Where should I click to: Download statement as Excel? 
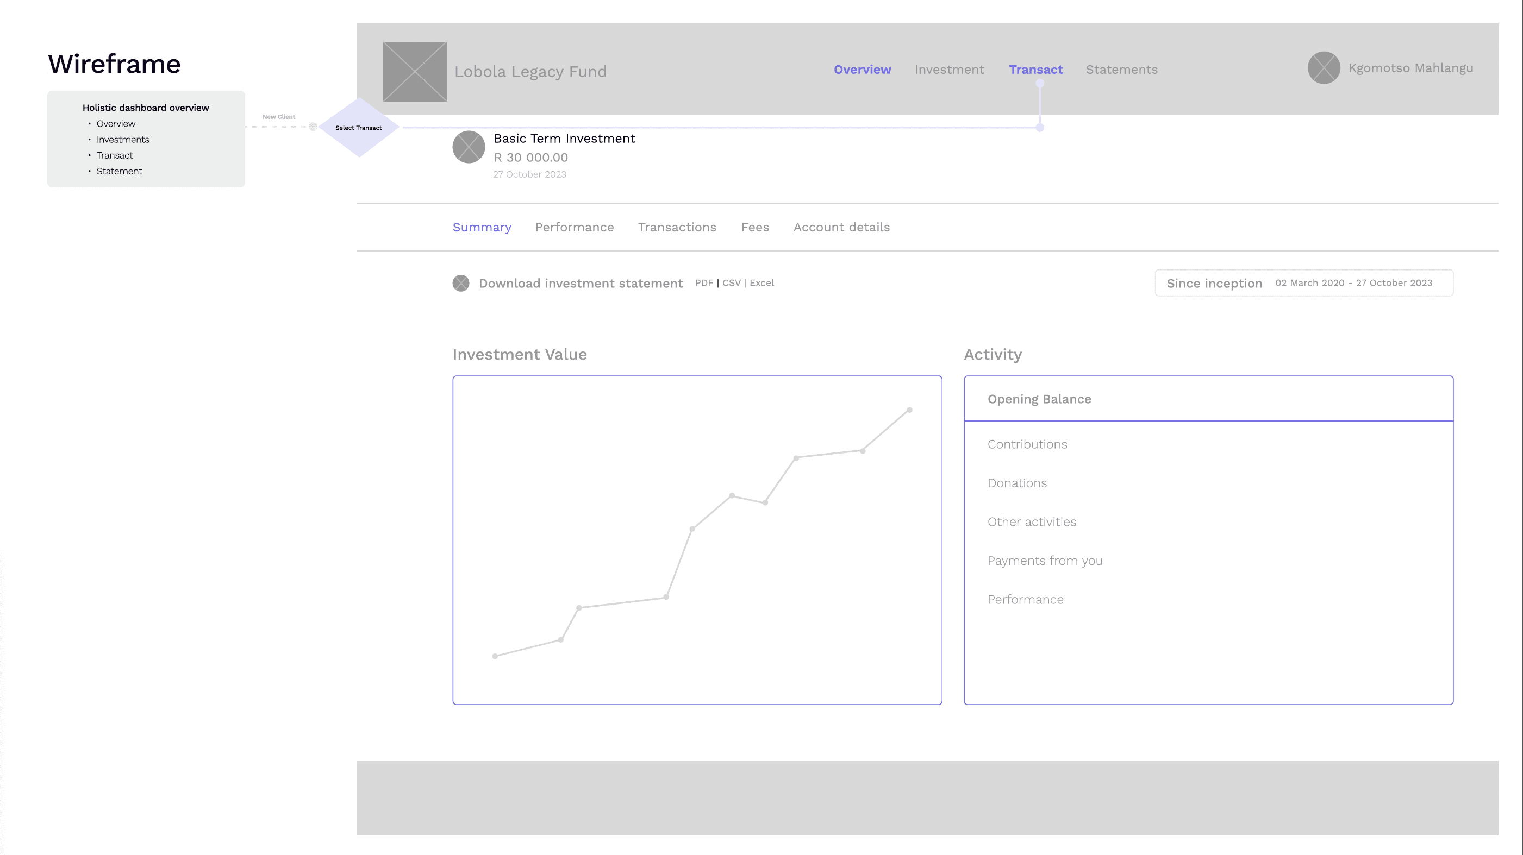click(761, 283)
